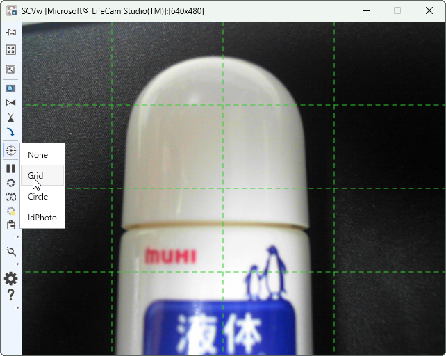Click the double shutter burst capture icon
The width and height of the screenshot is (446, 356).
click(11, 197)
